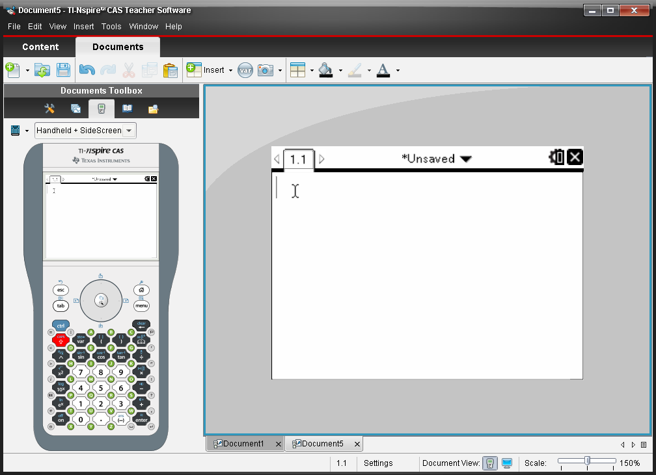This screenshot has width=656, height=475.
Task: Open the Insert menu in menu bar
Action: point(84,27)
